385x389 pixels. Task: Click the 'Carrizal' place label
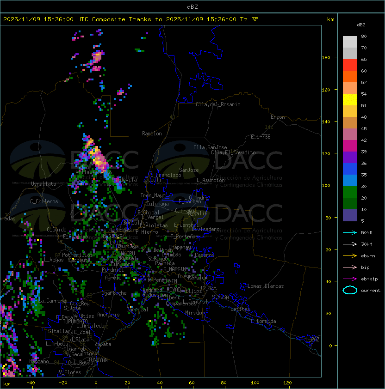point(137,310)
